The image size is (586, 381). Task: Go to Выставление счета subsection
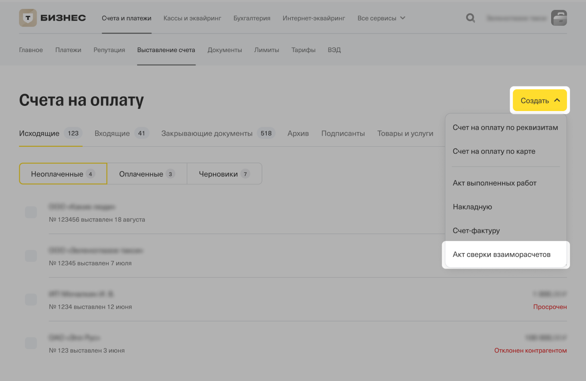(166, 50)
